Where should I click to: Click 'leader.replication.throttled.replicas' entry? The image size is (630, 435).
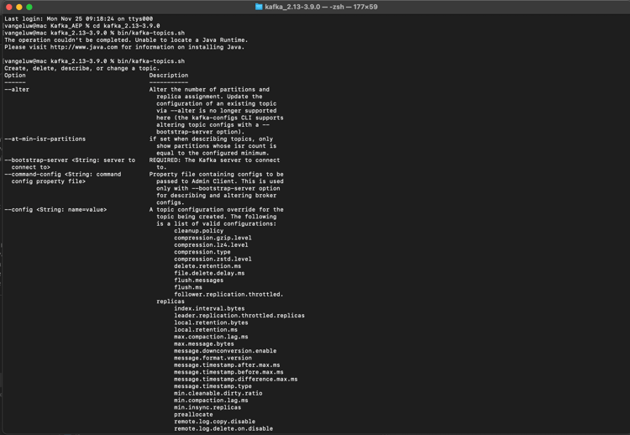[239, 316]
